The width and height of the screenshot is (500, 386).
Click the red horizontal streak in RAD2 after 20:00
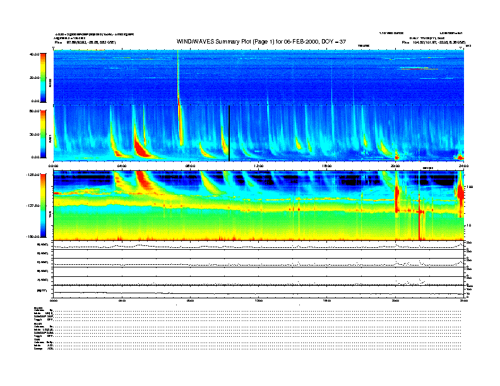[x=419, y=69]
